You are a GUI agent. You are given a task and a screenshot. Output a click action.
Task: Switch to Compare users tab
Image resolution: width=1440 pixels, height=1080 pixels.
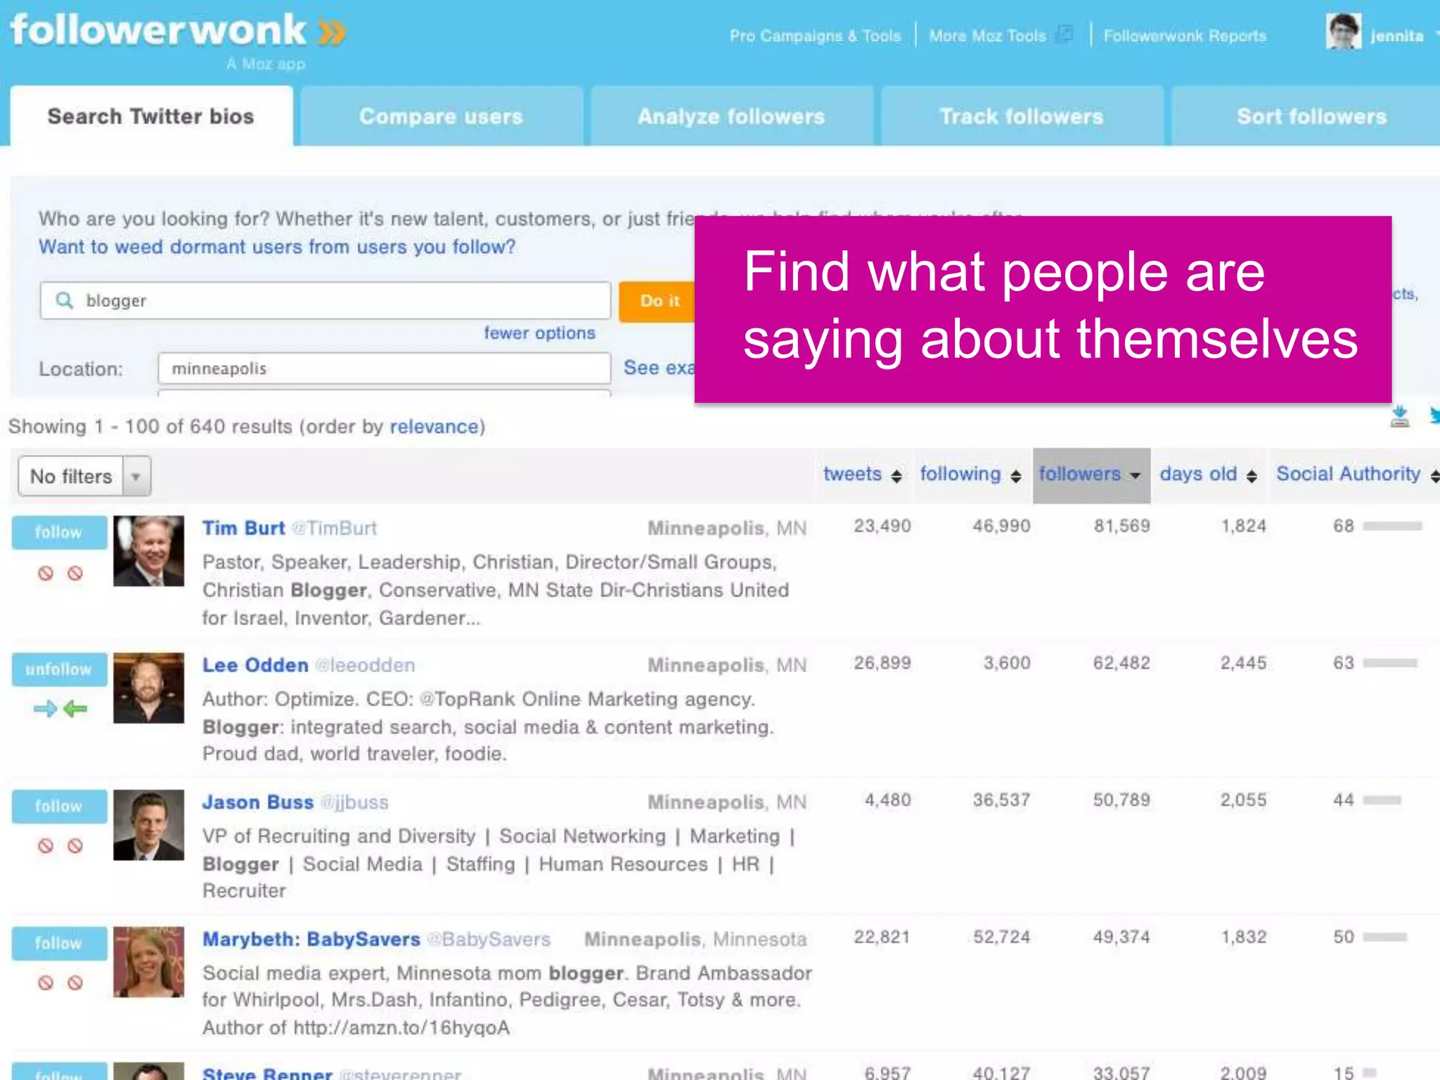point(442,116)
